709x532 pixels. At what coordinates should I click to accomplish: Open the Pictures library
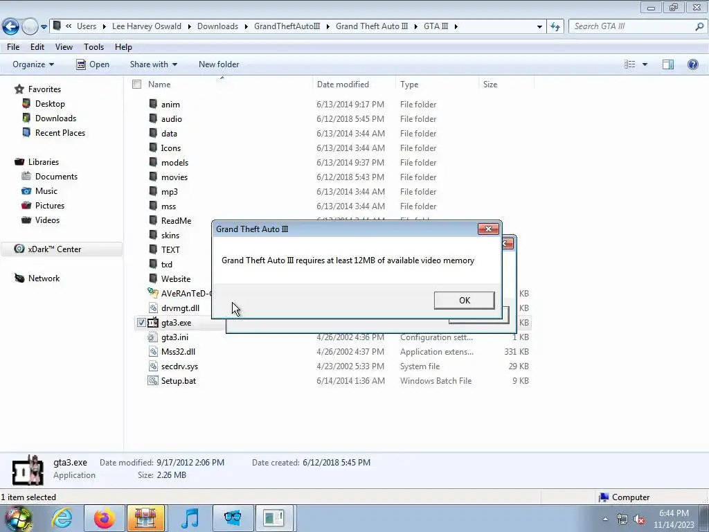click(x=50, y=205)
